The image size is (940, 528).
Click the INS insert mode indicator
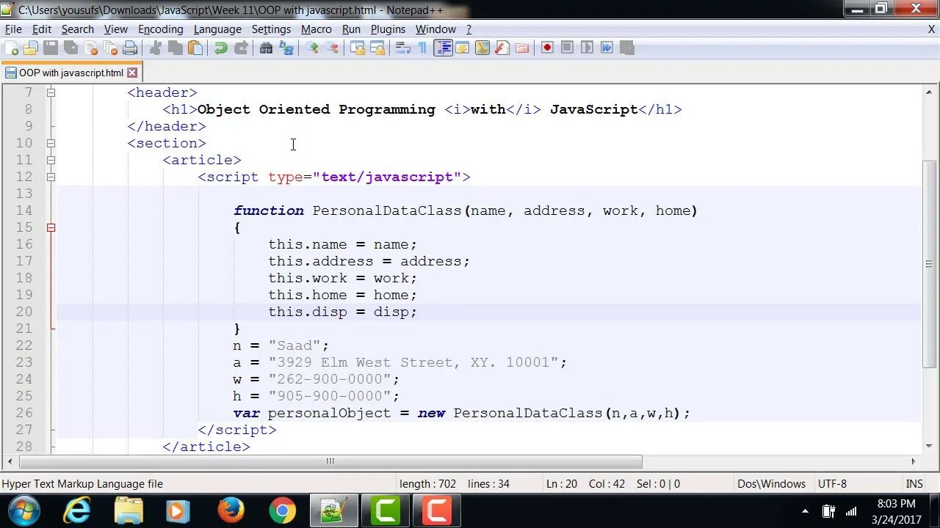[x=914, y=484]
